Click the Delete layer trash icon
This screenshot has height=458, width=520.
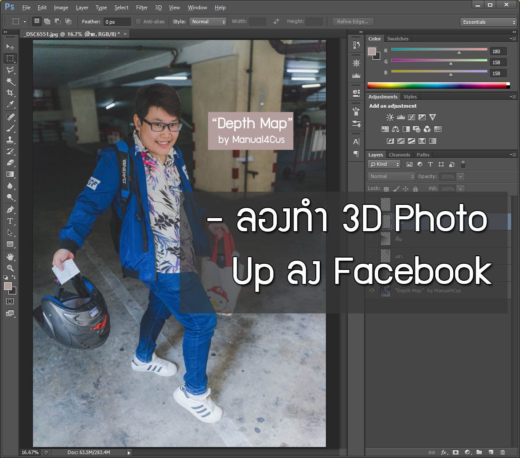(x=502, y=452)
